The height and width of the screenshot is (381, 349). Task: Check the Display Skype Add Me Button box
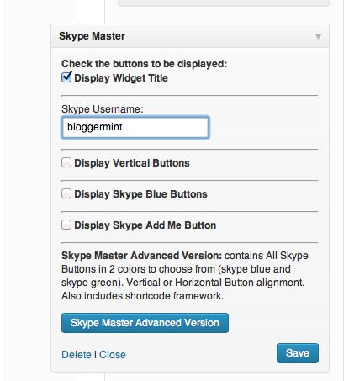(66, 225)
